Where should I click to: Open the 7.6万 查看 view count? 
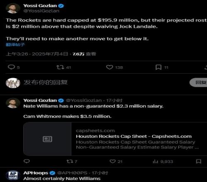pyautogui.click(x=84, y=54)
